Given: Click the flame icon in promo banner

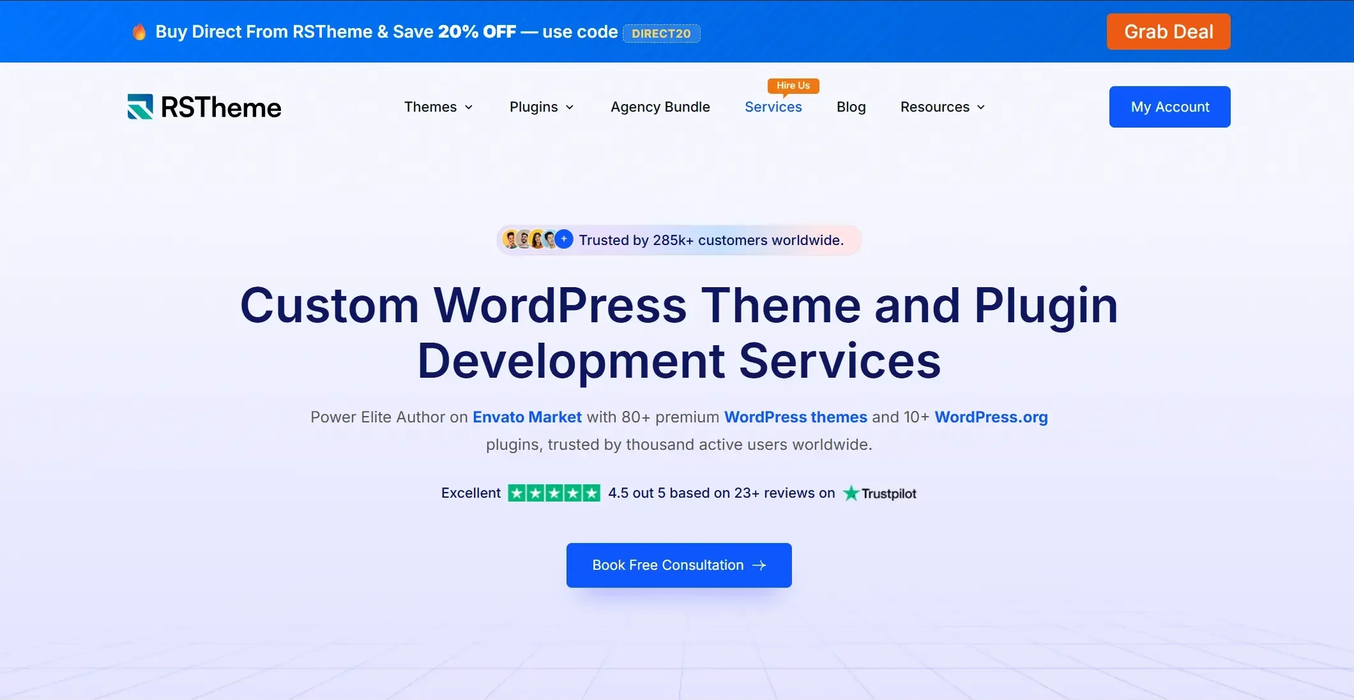Looking at the screenshot, I should pyautogui.click(x=139, y=31).
